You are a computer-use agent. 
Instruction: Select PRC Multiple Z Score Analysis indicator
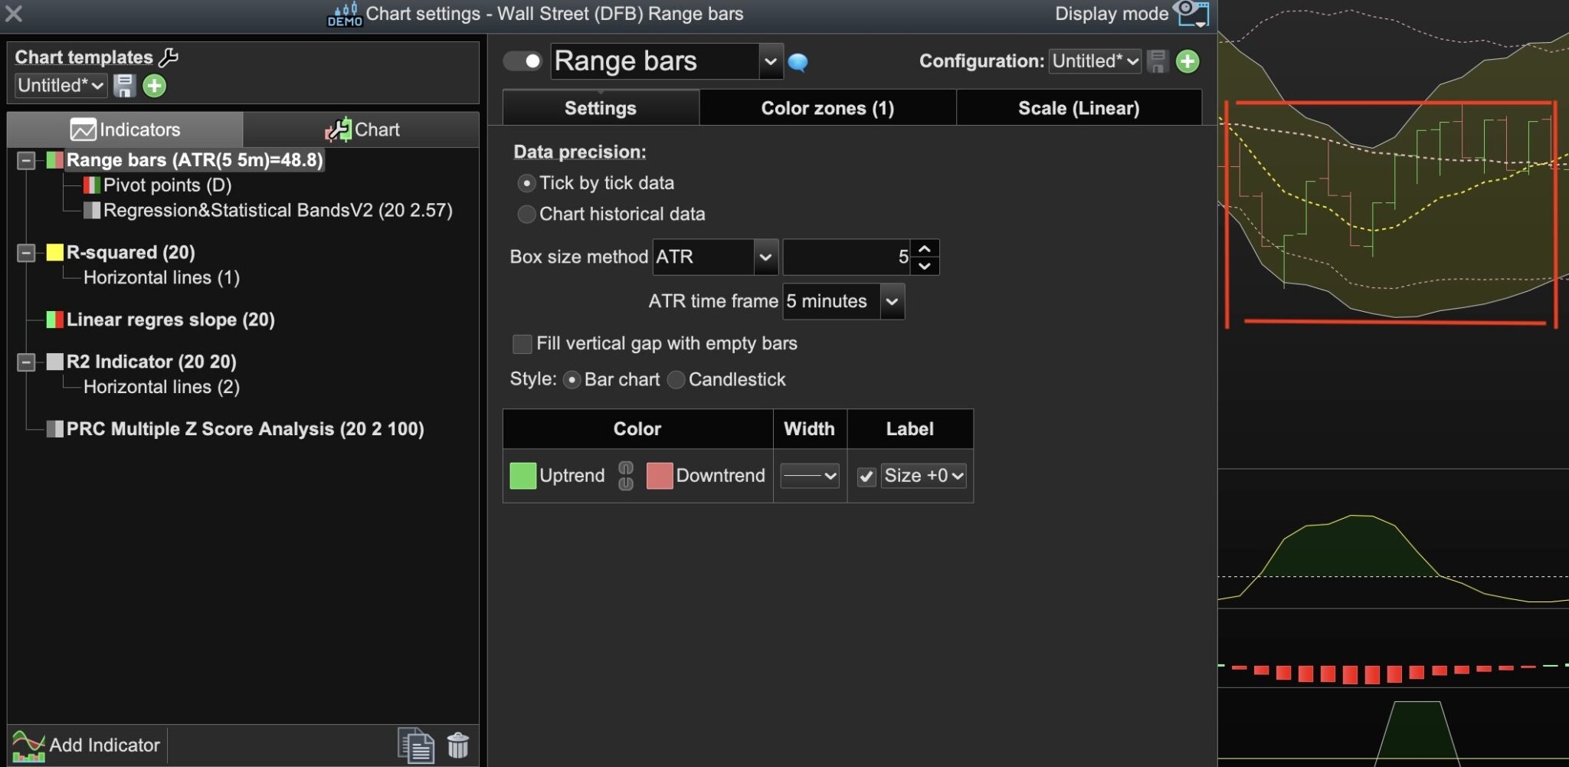point(245,429)
